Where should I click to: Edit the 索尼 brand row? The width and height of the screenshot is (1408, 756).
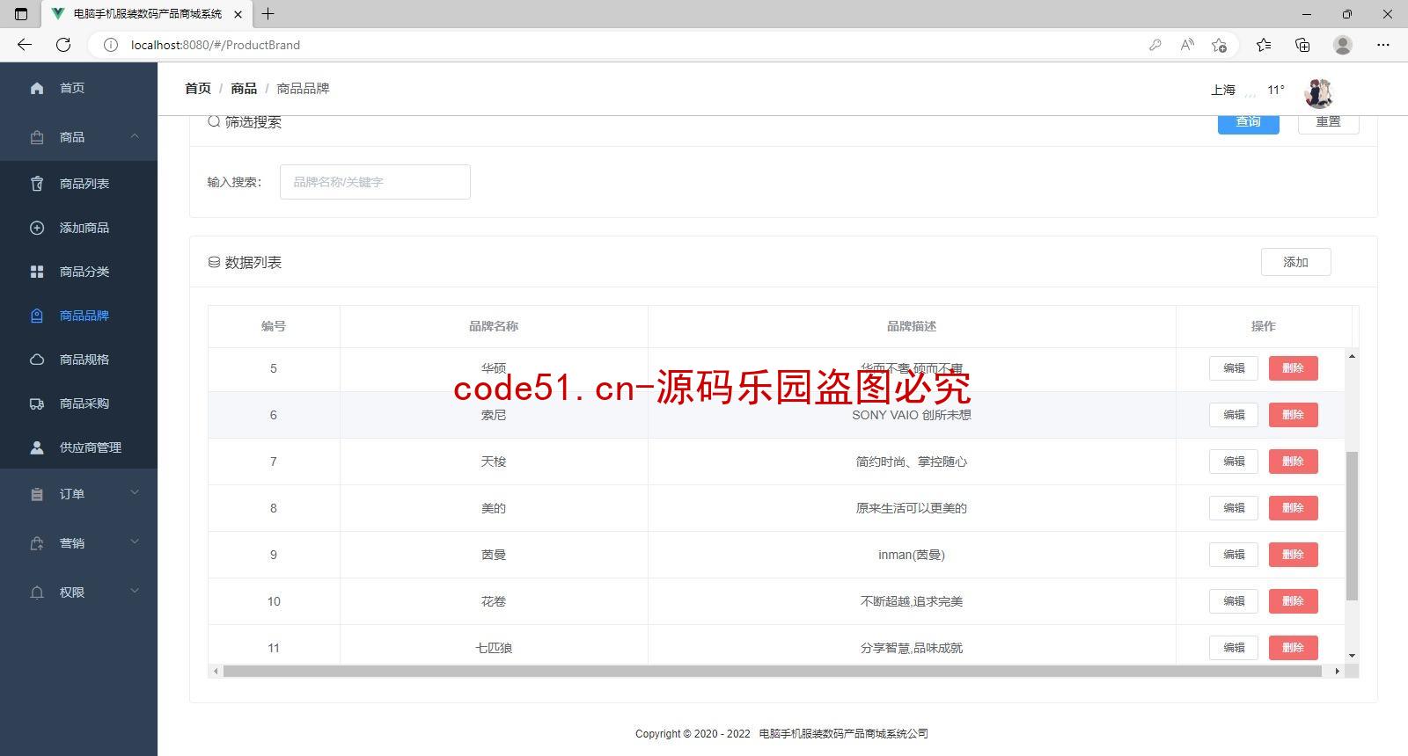(x=1234, y=415)
